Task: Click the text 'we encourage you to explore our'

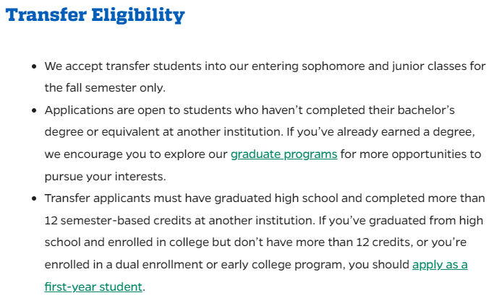Action: pos(136,154)
